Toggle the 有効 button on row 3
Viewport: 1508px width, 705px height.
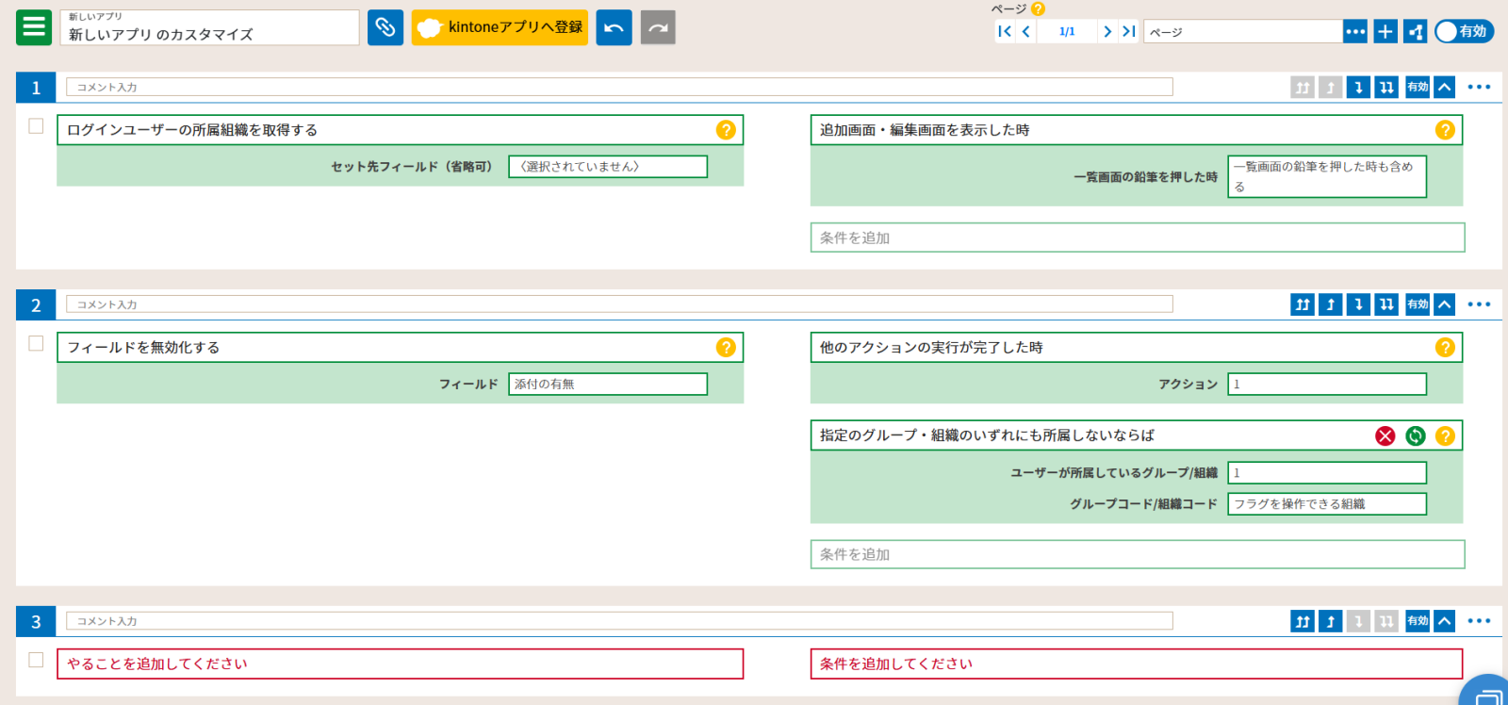(x=1417, y=621)
